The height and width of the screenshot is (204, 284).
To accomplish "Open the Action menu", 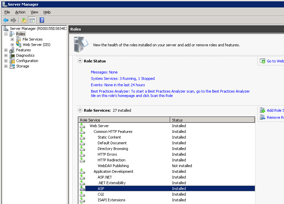I will (20, 12).
